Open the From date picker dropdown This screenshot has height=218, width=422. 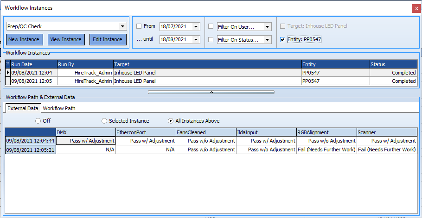(196, 26)
